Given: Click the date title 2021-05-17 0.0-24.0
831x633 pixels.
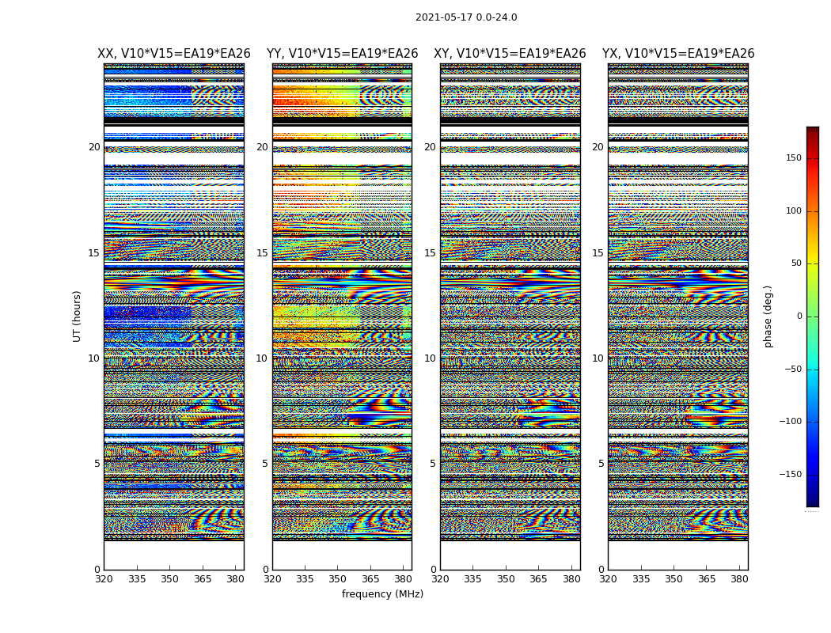Looking at the screenshot, I should point(466,17).
